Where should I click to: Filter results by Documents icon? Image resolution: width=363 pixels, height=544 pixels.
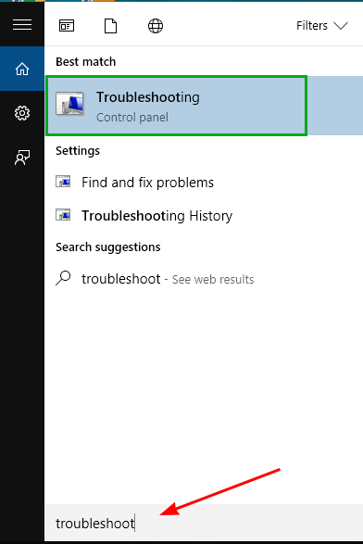pyautogui.click(x=110, y=26)
